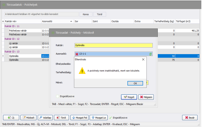Close the Ellenőrzés dialog with X
This screenshot has width=203, height=127.
(143, 59)
